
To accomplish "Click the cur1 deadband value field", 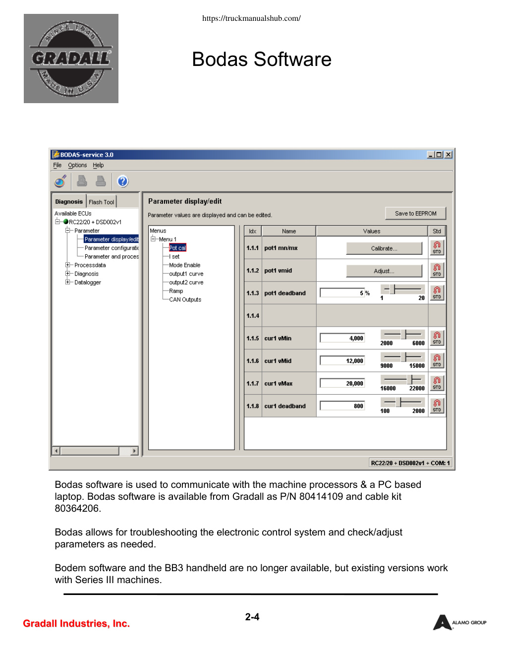I will (342, 406).
